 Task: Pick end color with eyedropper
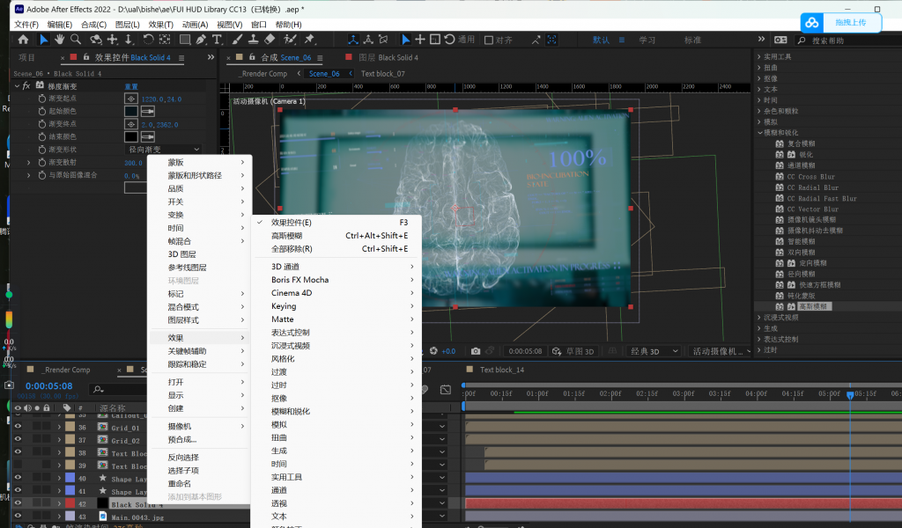(148, 136)
